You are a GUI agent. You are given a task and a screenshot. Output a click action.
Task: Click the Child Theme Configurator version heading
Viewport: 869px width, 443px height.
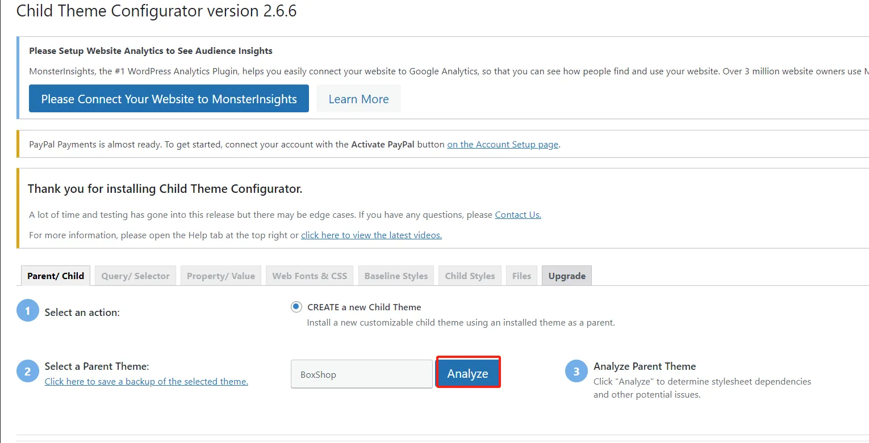pos(157,11)
